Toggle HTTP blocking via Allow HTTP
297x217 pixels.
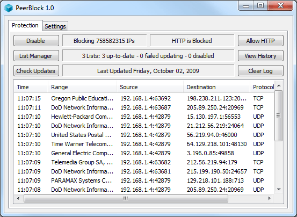[260, 41]
